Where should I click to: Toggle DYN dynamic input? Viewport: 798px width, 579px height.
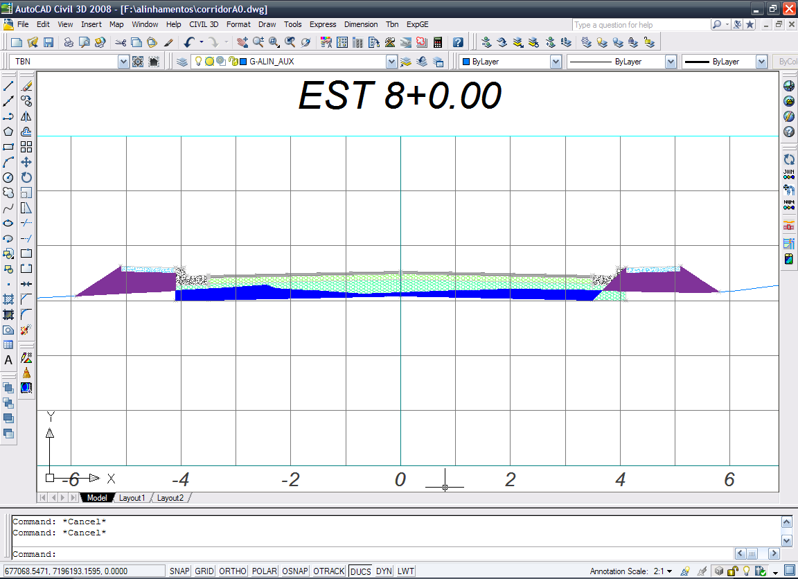click(x=384, y=571)
